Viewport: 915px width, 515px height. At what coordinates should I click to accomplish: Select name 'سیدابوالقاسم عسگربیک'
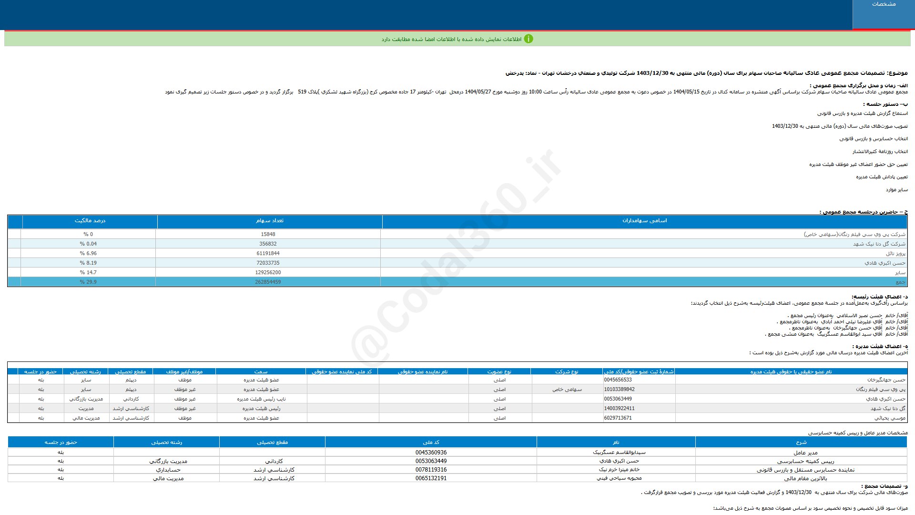coord(619,453)
